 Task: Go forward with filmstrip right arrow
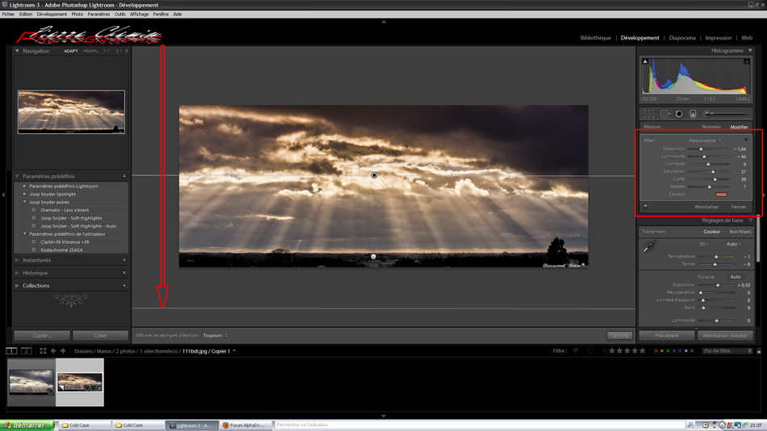(x=63, y=351)
